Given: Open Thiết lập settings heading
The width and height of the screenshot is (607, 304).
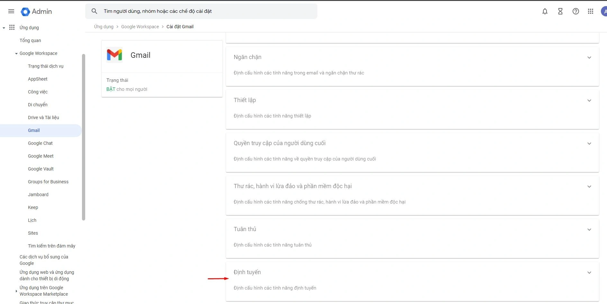Looking at the screenshot, I should tap(245, 100).
